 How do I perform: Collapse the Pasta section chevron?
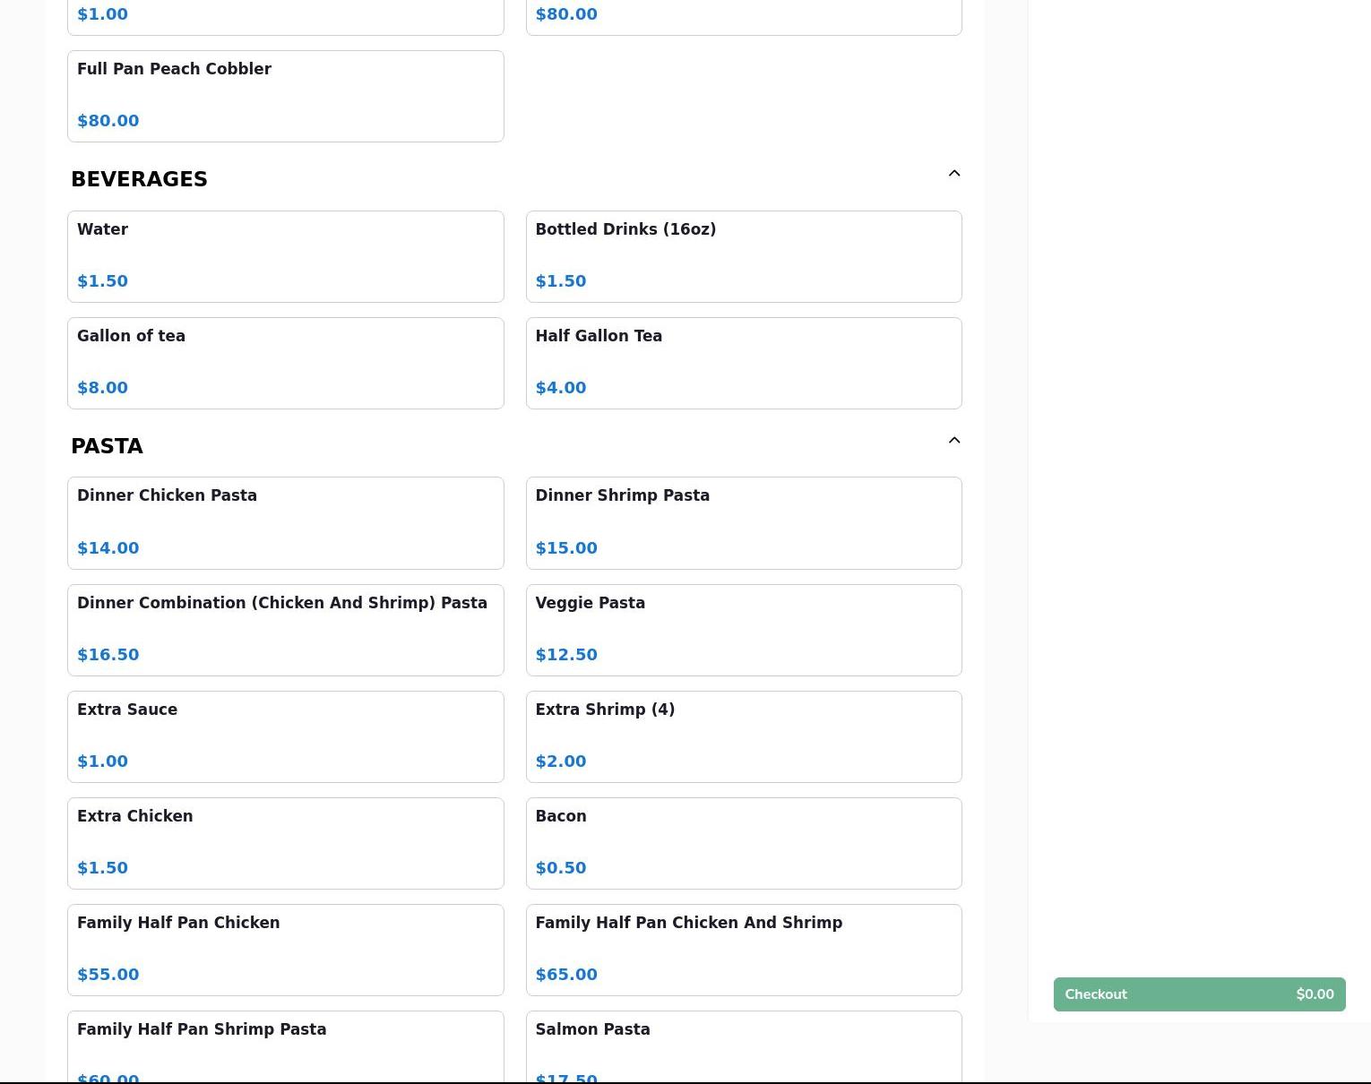pos(953,441)
